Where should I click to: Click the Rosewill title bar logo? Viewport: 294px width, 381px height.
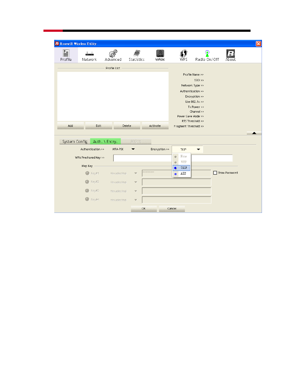57,44
